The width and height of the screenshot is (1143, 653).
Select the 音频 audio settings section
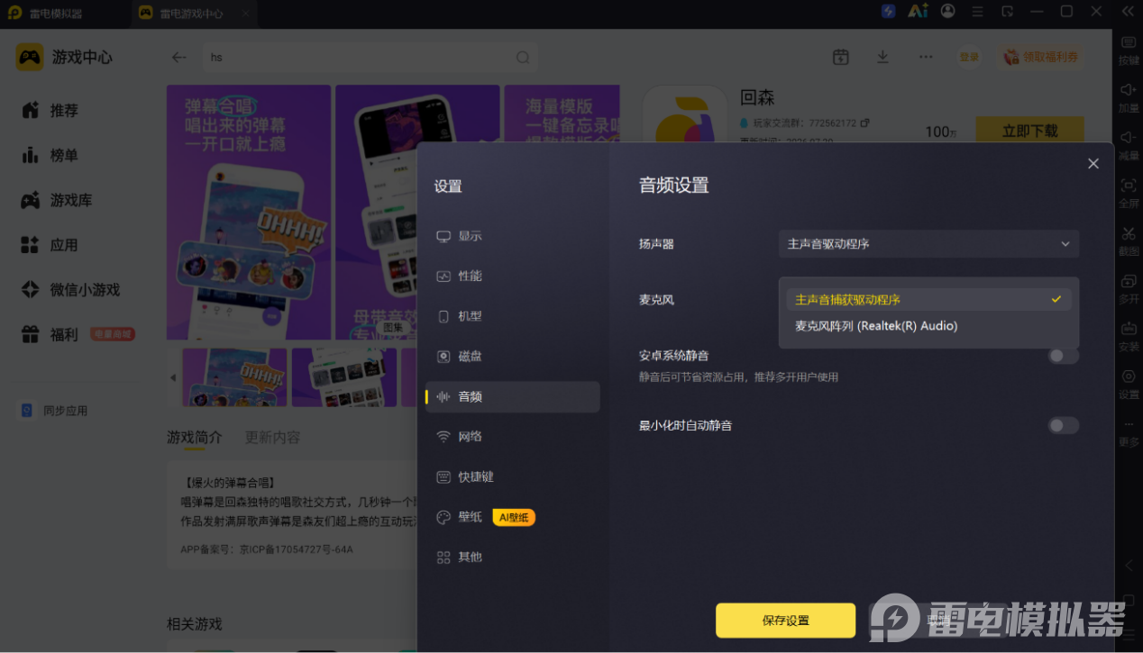coord(512,396)
